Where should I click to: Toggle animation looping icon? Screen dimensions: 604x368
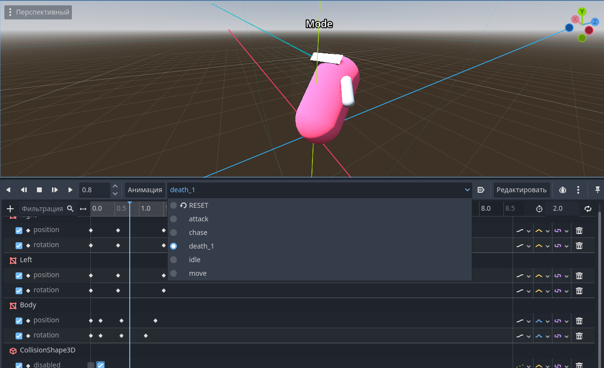(588, 209)
